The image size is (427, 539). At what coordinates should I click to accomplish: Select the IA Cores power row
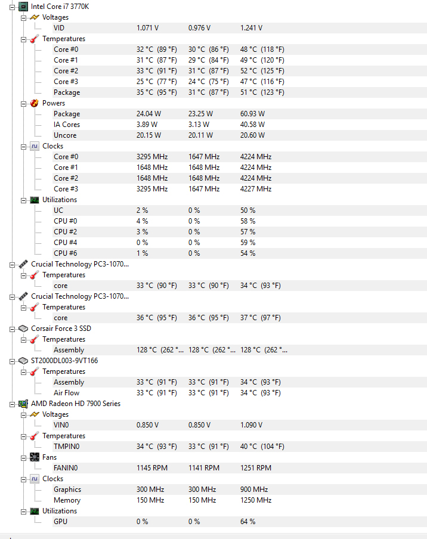tap(67, 125)
